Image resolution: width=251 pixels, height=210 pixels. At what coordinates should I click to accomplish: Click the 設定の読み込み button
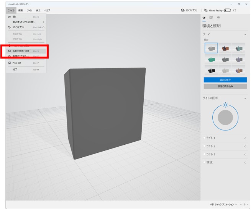coord(225,86)
